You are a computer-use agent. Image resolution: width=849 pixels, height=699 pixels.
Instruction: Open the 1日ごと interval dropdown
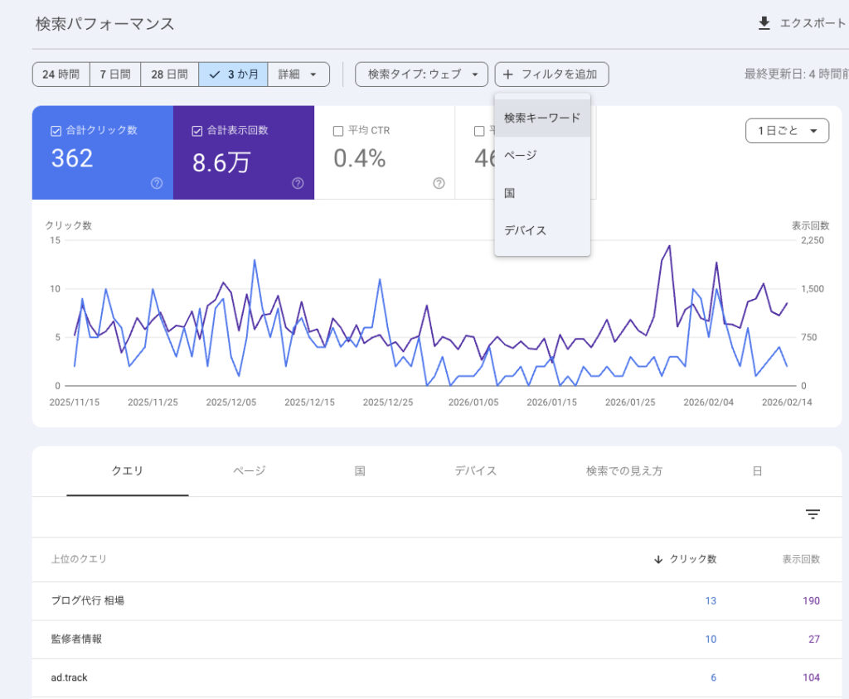(x=787, y=130)
